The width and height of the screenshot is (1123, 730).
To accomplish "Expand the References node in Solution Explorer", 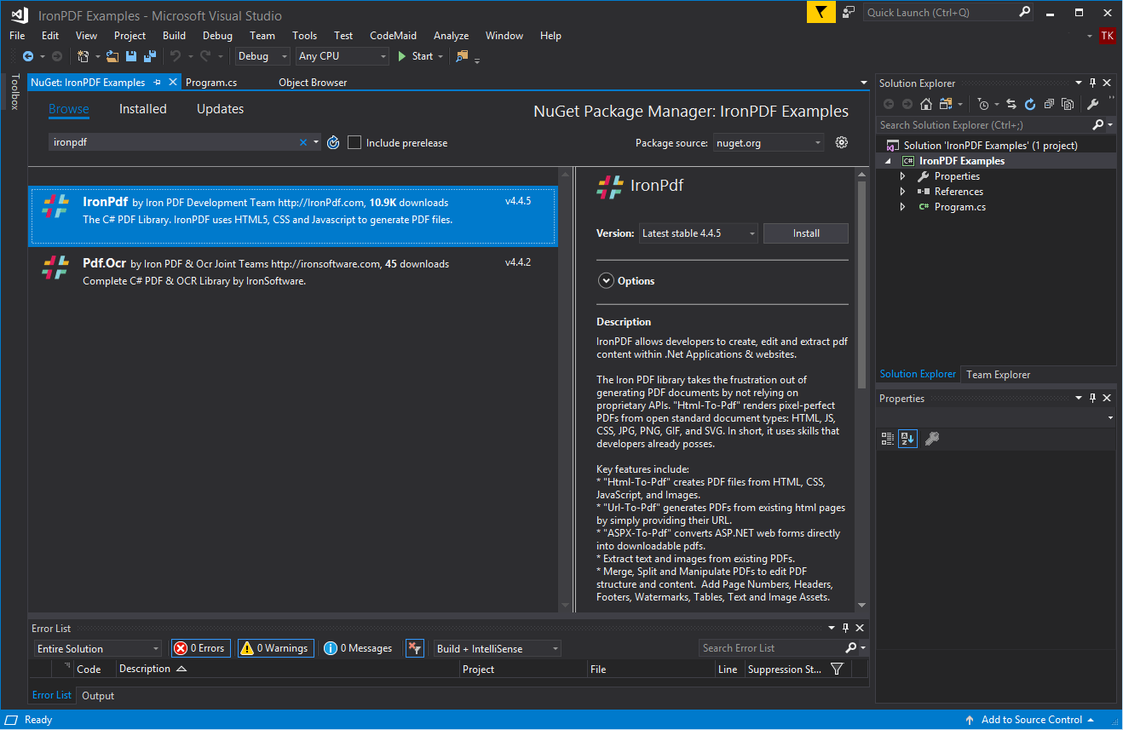I will pyautogui.click(x=903, y=191).
